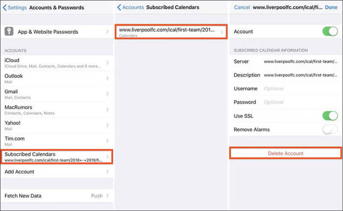Tap Add Account
Screen dimensions: 343x211
coord(57,172)
